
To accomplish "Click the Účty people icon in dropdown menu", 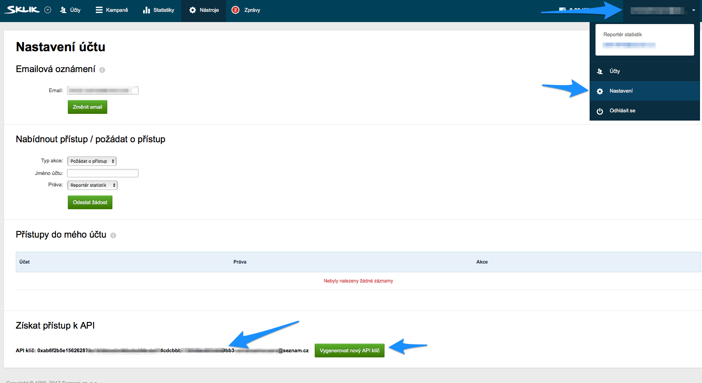I will tap(600, 71).
